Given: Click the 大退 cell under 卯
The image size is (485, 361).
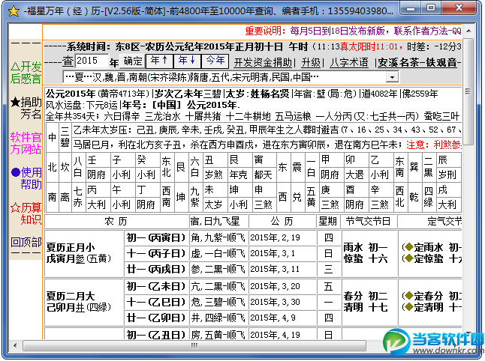Looking at the screenshot, I should pyautogui.click(x=356, y=175).
